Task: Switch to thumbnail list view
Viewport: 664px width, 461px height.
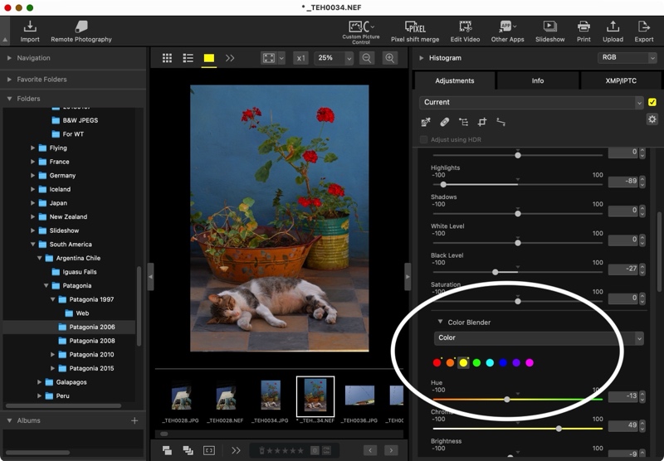Action: pos(188,58)
